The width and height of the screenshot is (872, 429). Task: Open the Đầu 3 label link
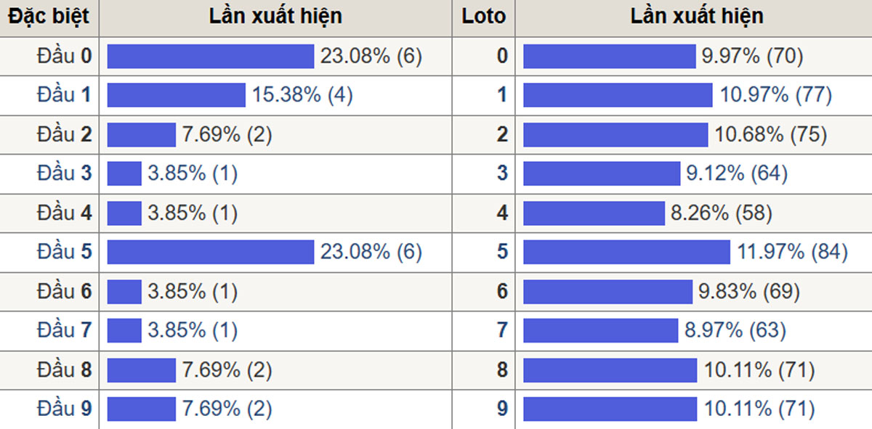(65, 173)
